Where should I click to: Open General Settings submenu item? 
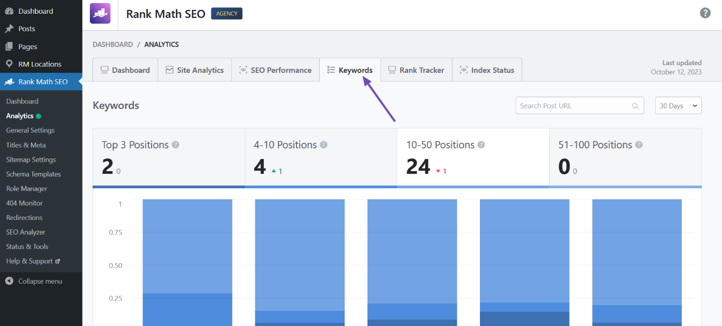30,131
